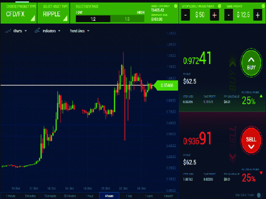The image size is (266, 199).
Task: Increase Take Profit with plus button
Action: [258, 15]
